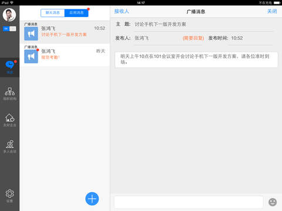Tap the orange 需要回复 label
The image size is (282, 211).
click(x=193, y=38)
